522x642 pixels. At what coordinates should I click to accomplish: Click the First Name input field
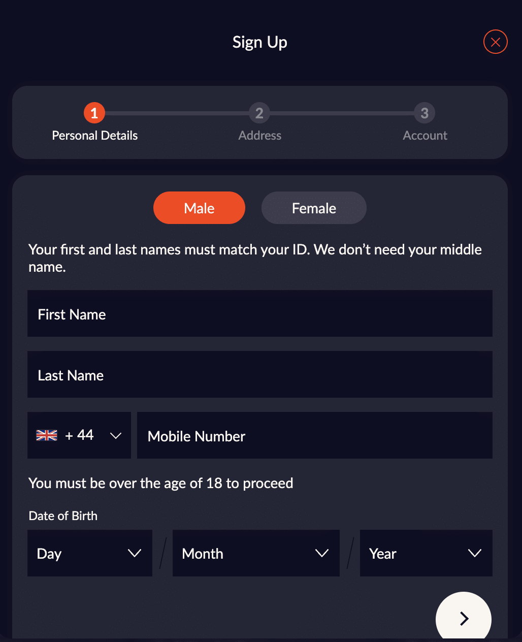click(x=259, y=314)
